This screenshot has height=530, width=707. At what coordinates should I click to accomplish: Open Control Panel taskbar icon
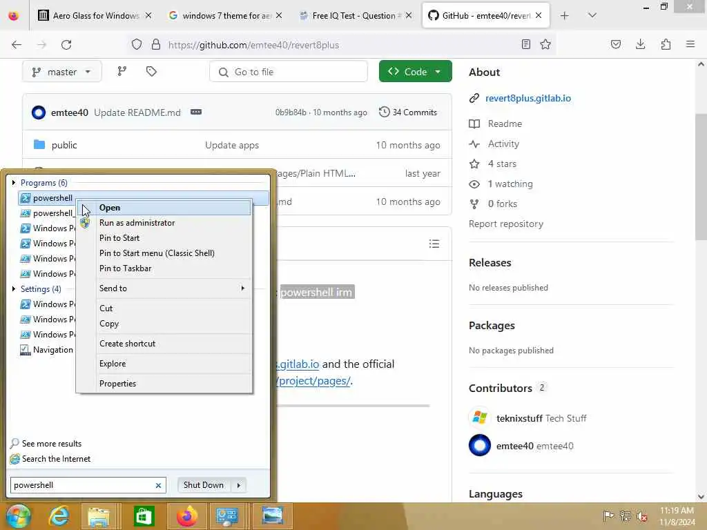point(226,516)
